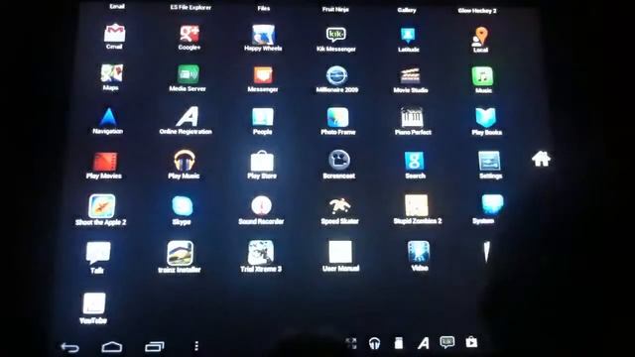This screenshot has width=635, height=357.
Task: Open the Happy Wheels game
Action: click(263, 35)
